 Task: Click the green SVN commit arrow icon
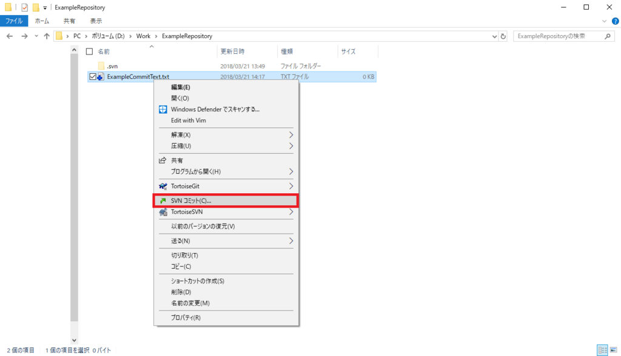pyautogui.click(x=163, y=200)
